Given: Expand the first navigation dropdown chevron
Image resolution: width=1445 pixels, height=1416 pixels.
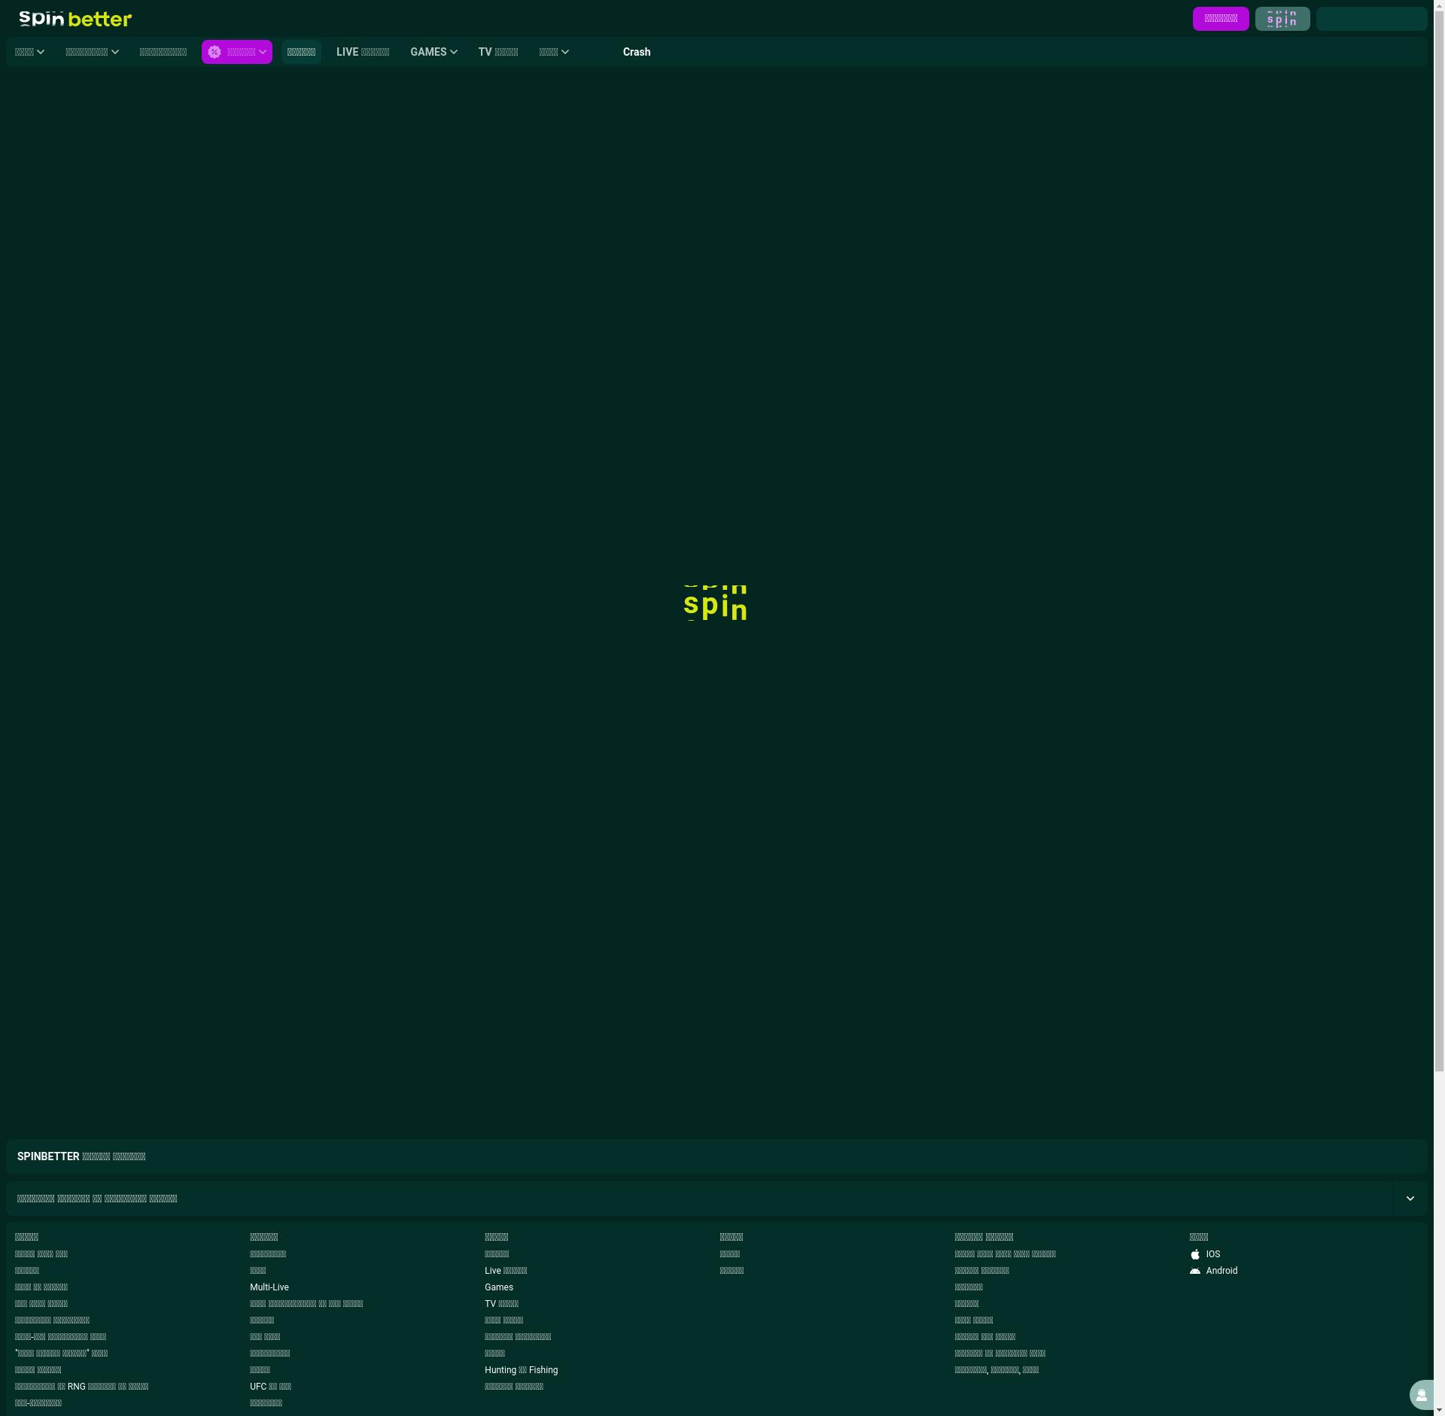Looking at the screenshot, I should [41, 52].
